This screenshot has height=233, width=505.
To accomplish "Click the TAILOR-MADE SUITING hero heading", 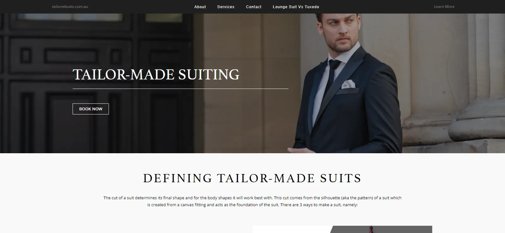I will pos(156,74).
